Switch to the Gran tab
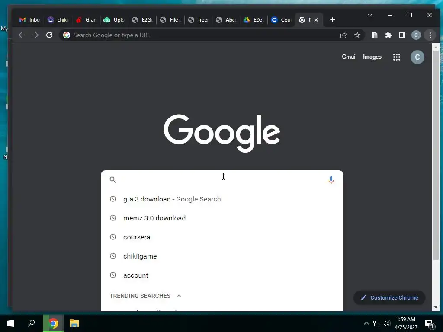The width and height of the screenshot is (443, 332). point(86,20)
